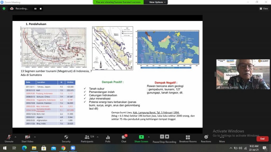Expand arrow next to Participants
271x152 pixels.
coord(97,137)
